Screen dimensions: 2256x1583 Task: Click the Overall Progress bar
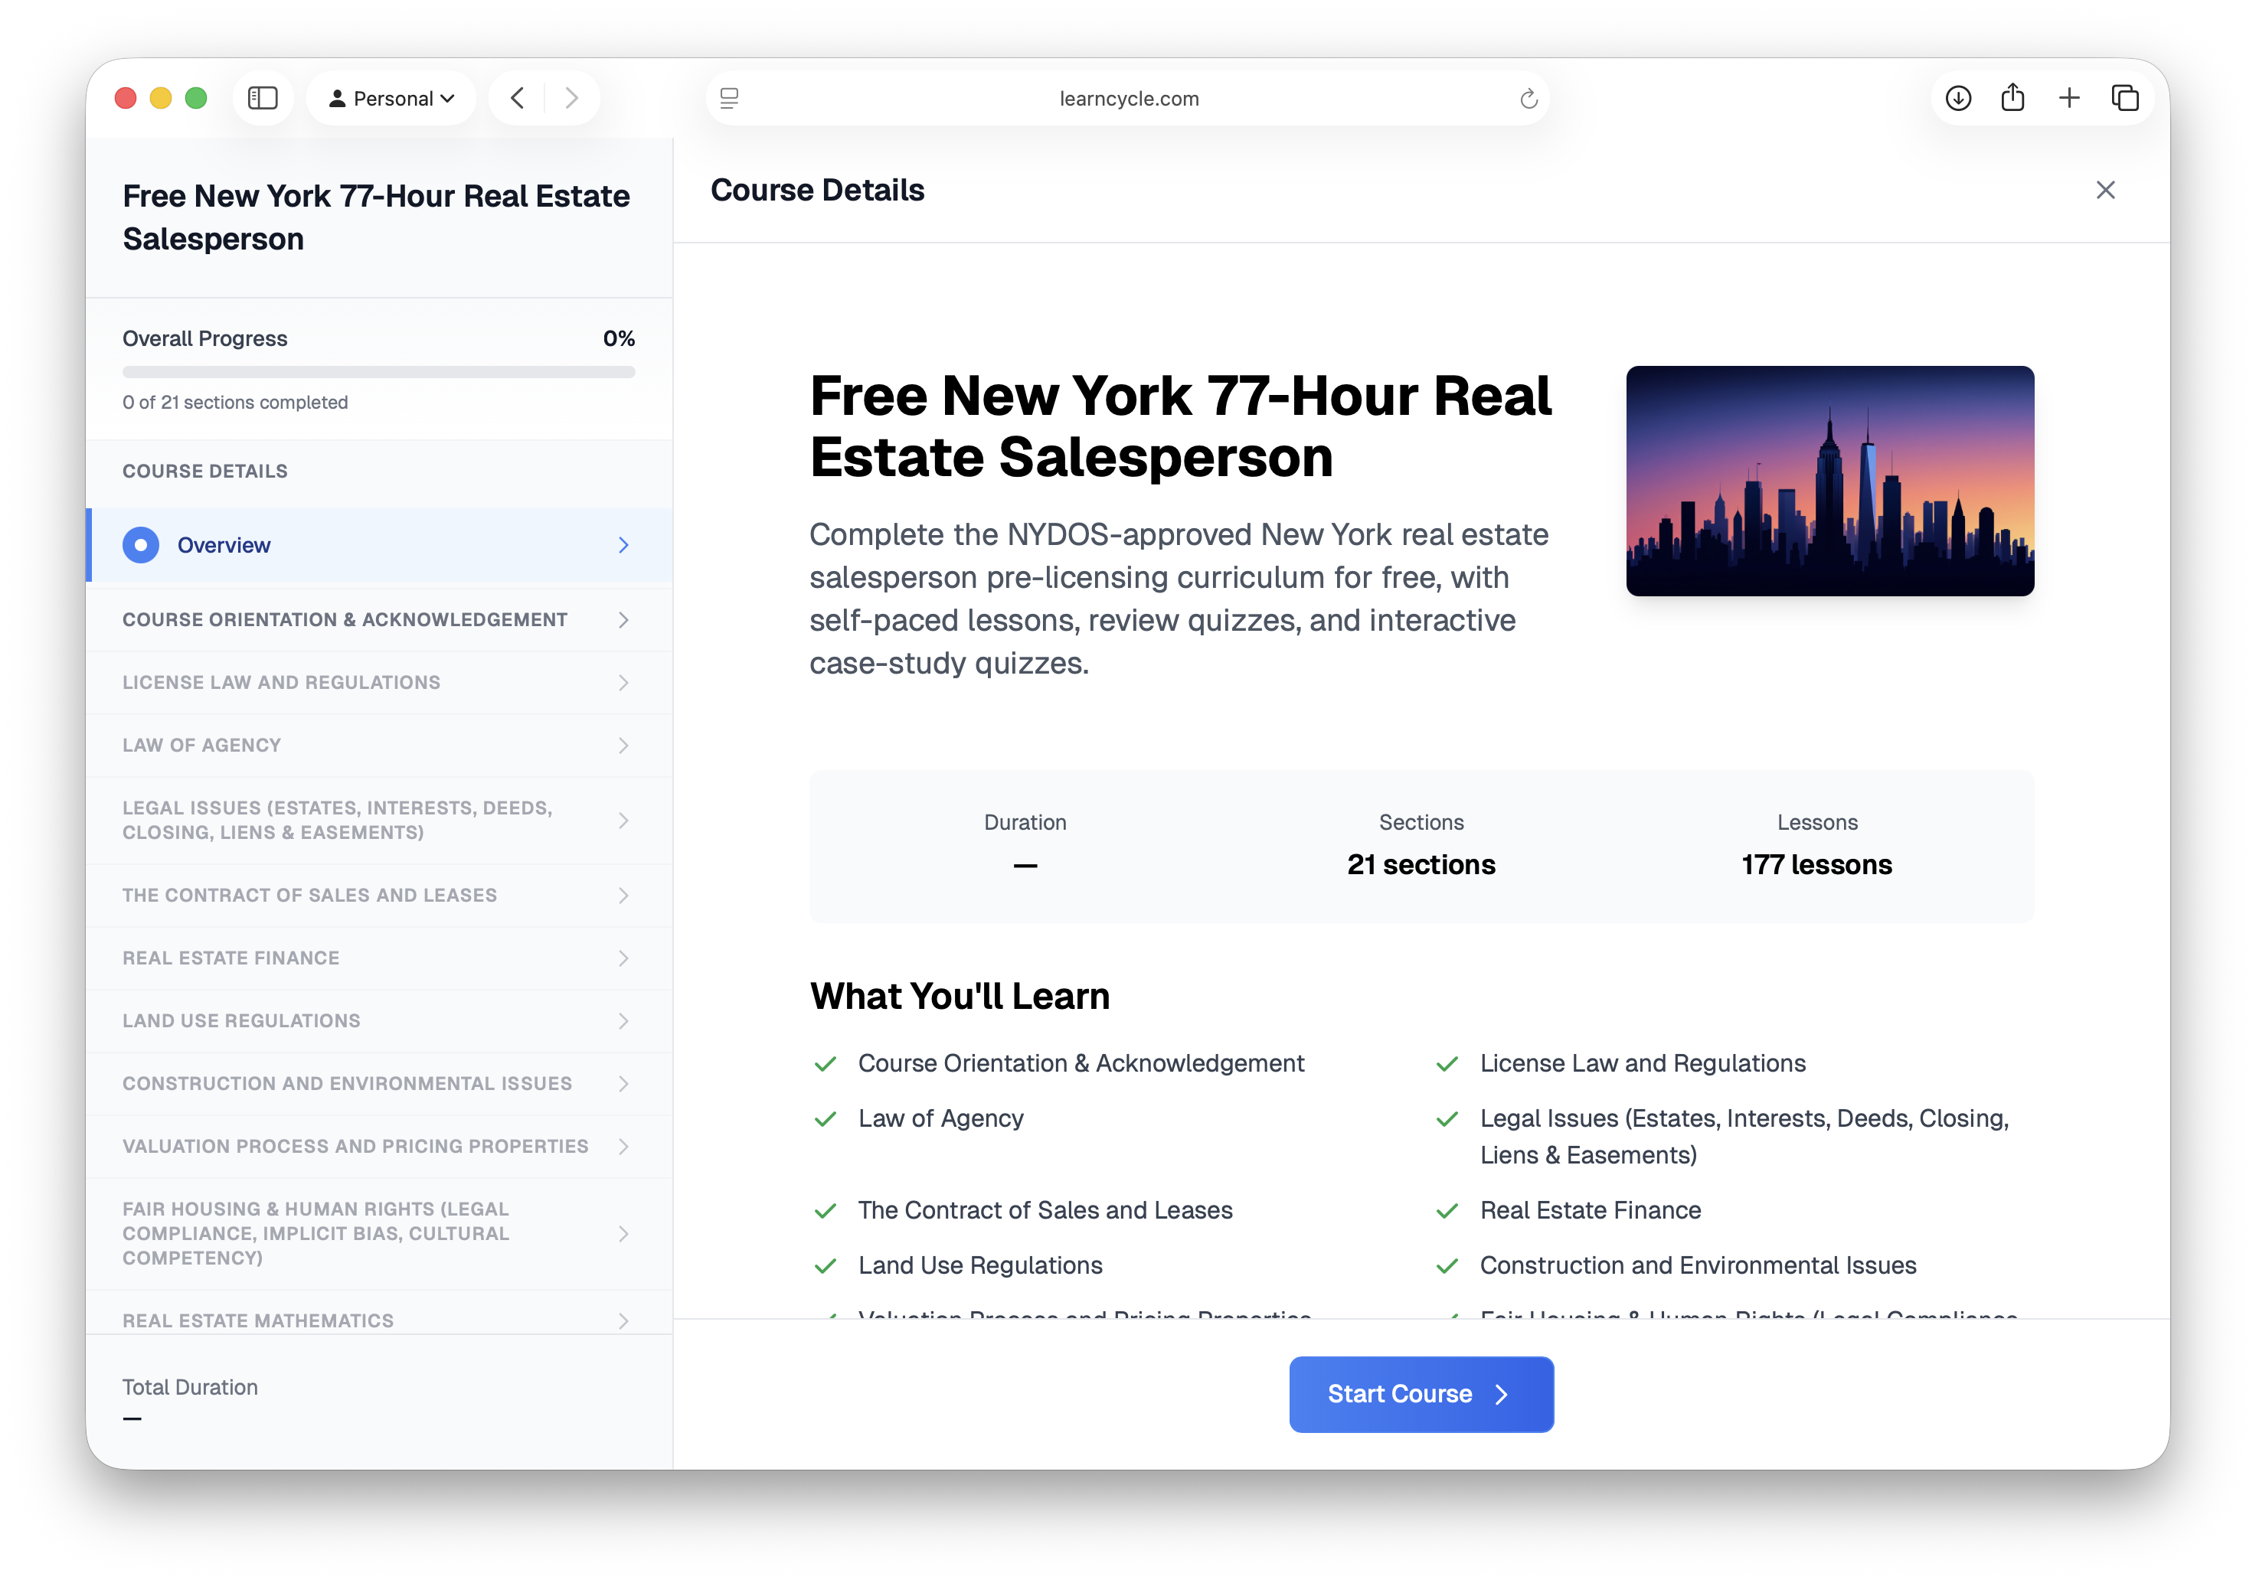[x=378, y=372]
